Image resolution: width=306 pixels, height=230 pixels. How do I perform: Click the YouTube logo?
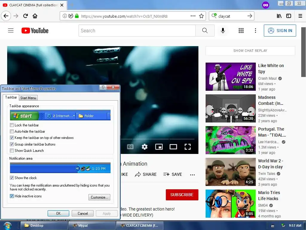click(35, 31)
